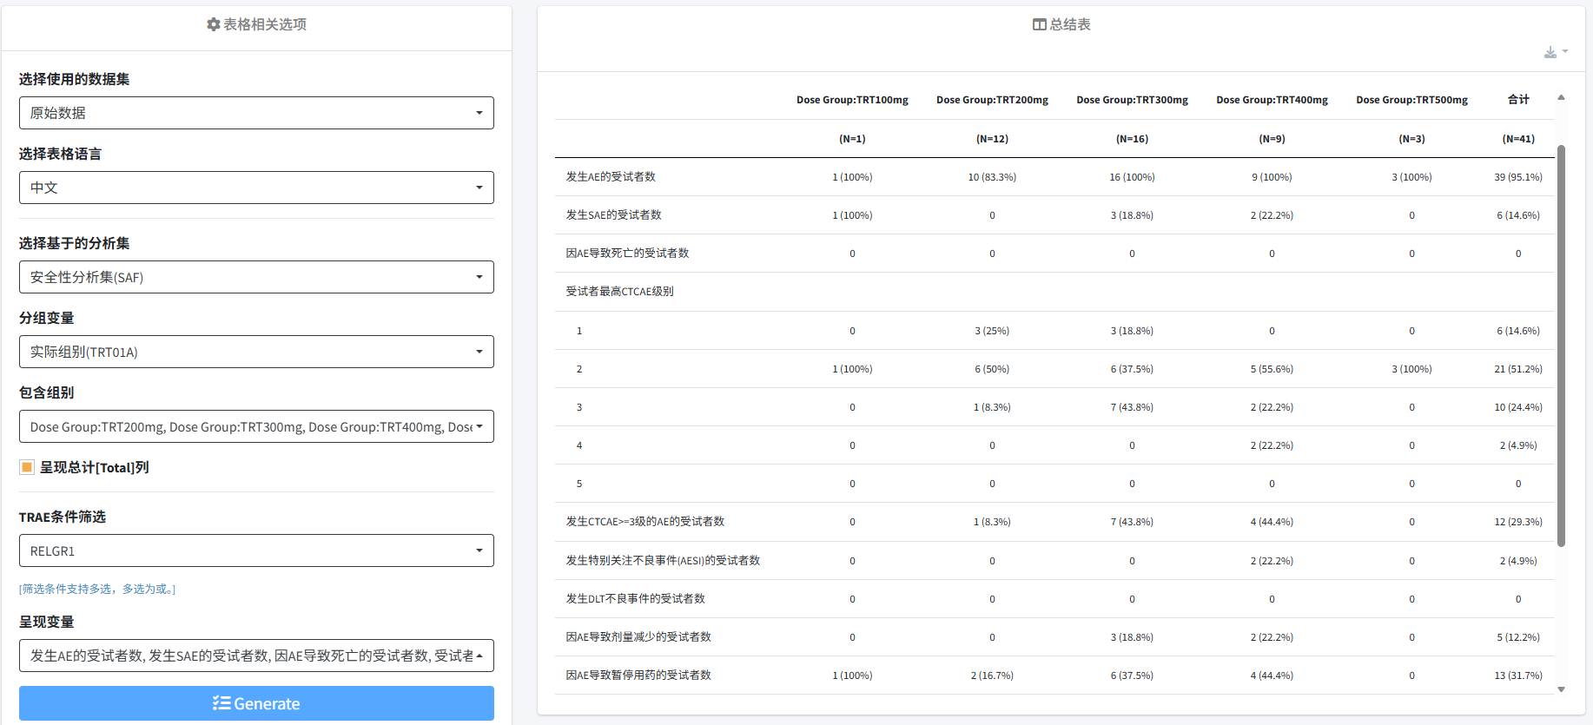Toggle the 呈现总计[Total]列 checkbox
Image resolution: width=1593 pixels, height=725 pixels.
click(27, 467)
